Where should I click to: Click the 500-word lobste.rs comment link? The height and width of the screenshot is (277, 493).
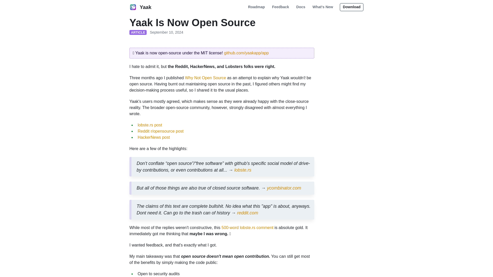(247, 227)
